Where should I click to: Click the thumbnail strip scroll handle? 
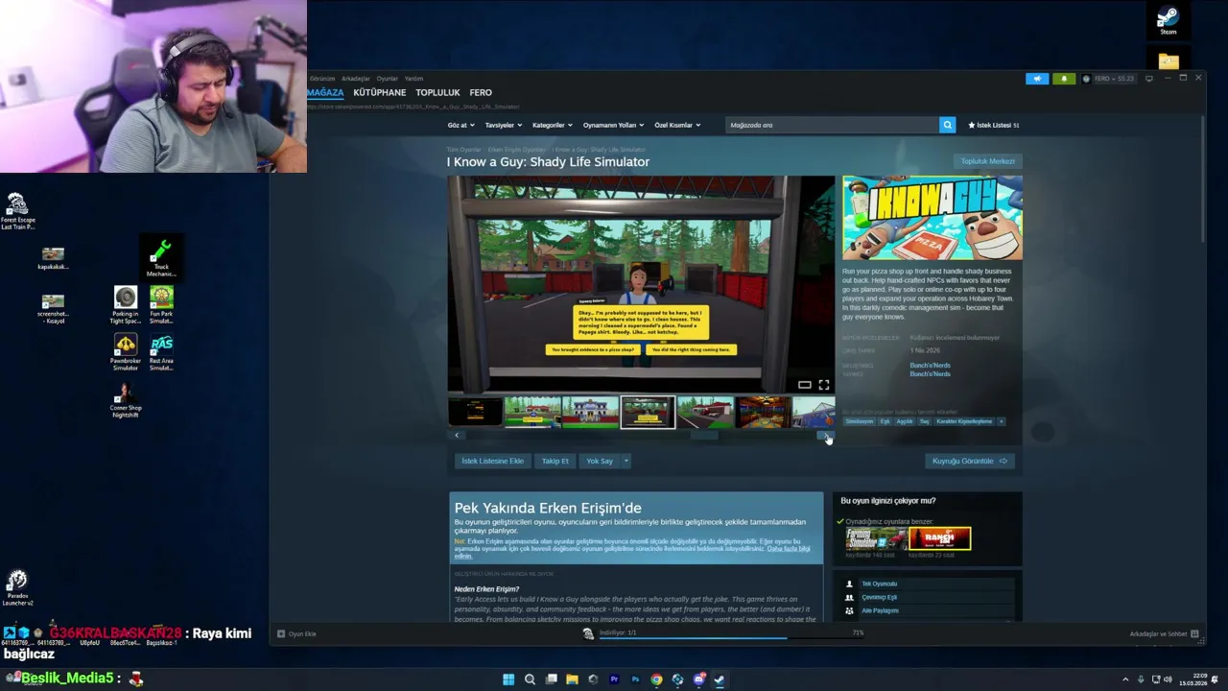point(703,435)
